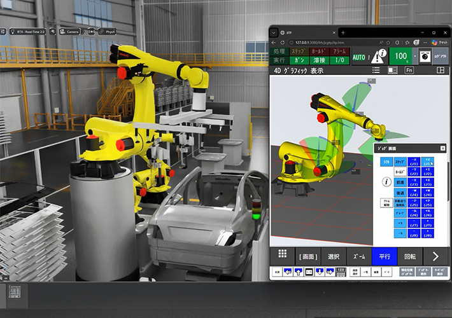Click the ログアウト logout button
This screenshot has height=318, width=452.
(440, 56)
